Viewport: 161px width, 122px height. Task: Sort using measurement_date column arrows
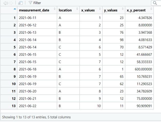point(55,10)
